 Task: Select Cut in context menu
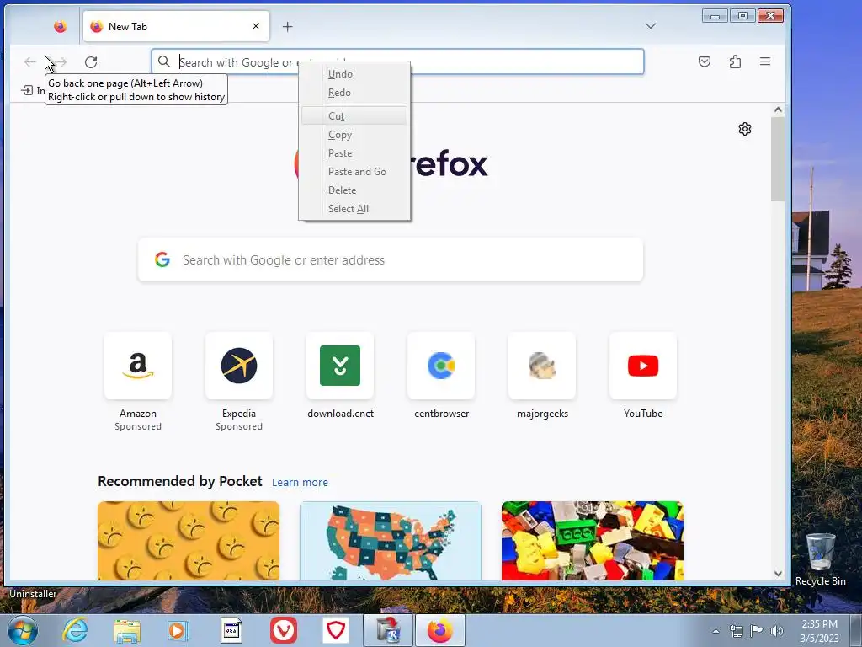click(x=354, y=116)
